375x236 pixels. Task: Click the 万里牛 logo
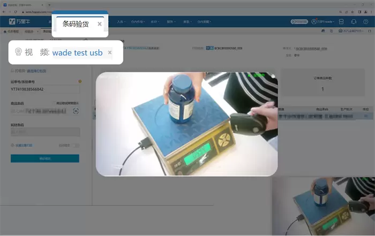coord(20,21)
